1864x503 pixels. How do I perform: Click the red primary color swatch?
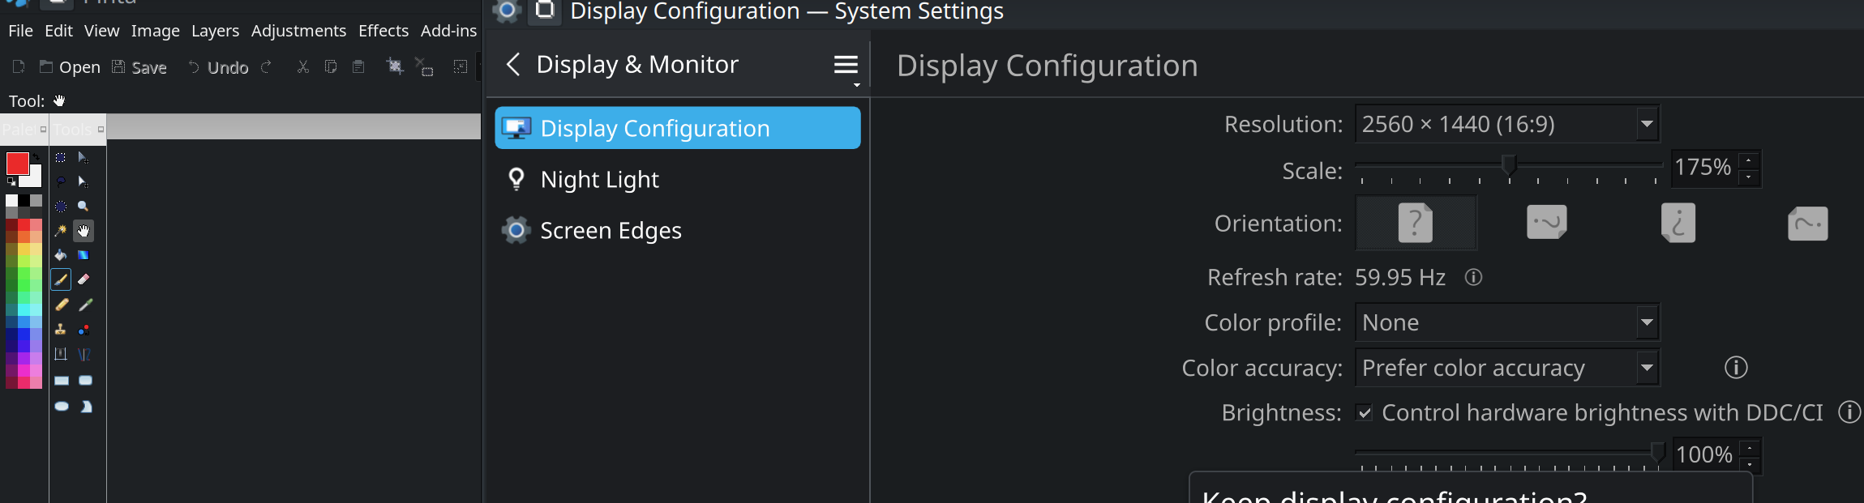tap(17, 163)
